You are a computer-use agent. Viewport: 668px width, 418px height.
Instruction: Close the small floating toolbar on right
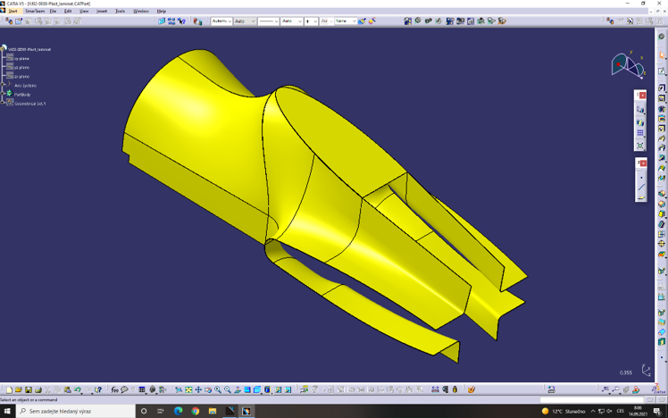coord(641,95)
